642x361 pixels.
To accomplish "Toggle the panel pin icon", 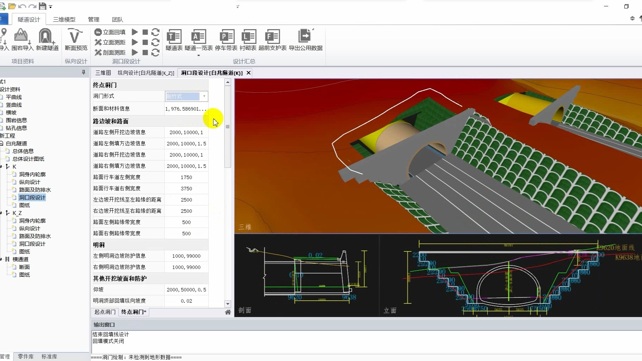I will (84, 72).
